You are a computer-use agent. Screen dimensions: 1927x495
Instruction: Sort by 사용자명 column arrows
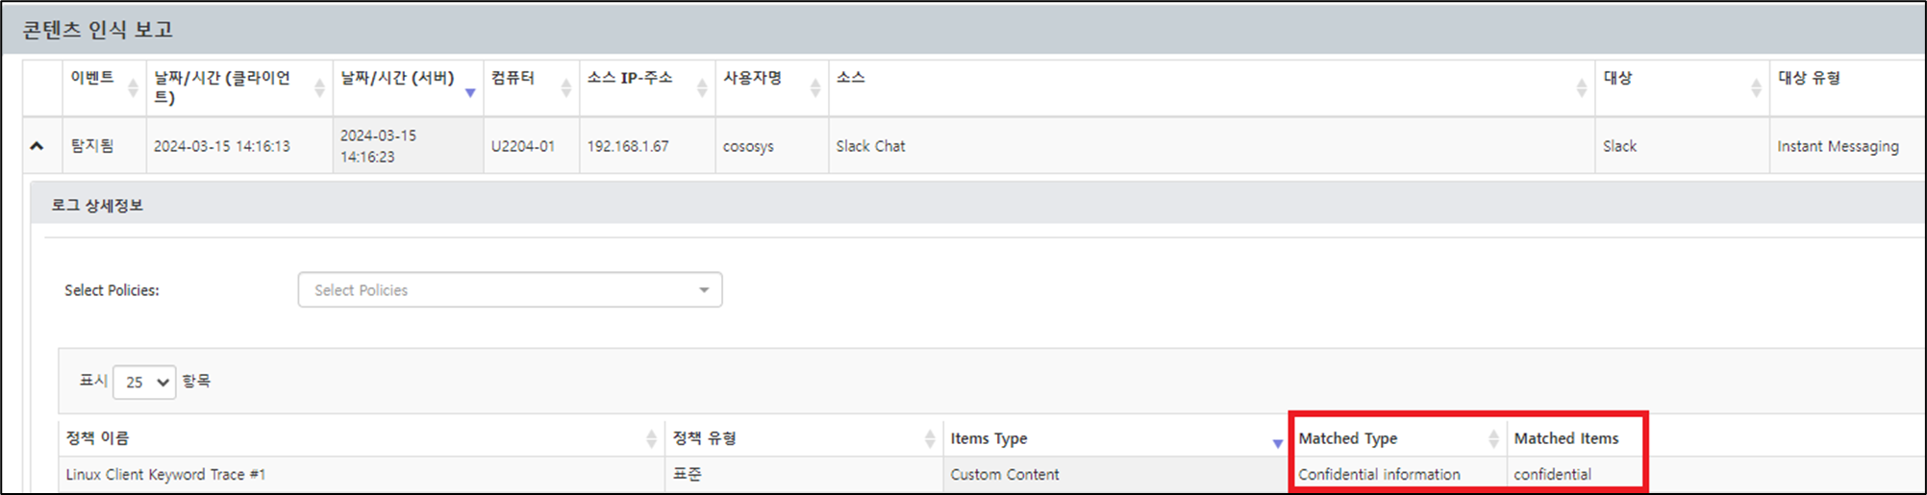coord(815,87)
